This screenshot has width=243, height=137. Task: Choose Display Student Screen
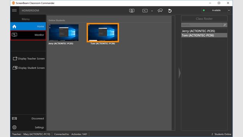29,68
